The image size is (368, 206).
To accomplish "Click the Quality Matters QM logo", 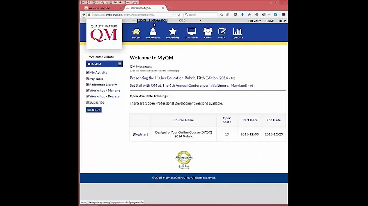I will tap(104, 34).
